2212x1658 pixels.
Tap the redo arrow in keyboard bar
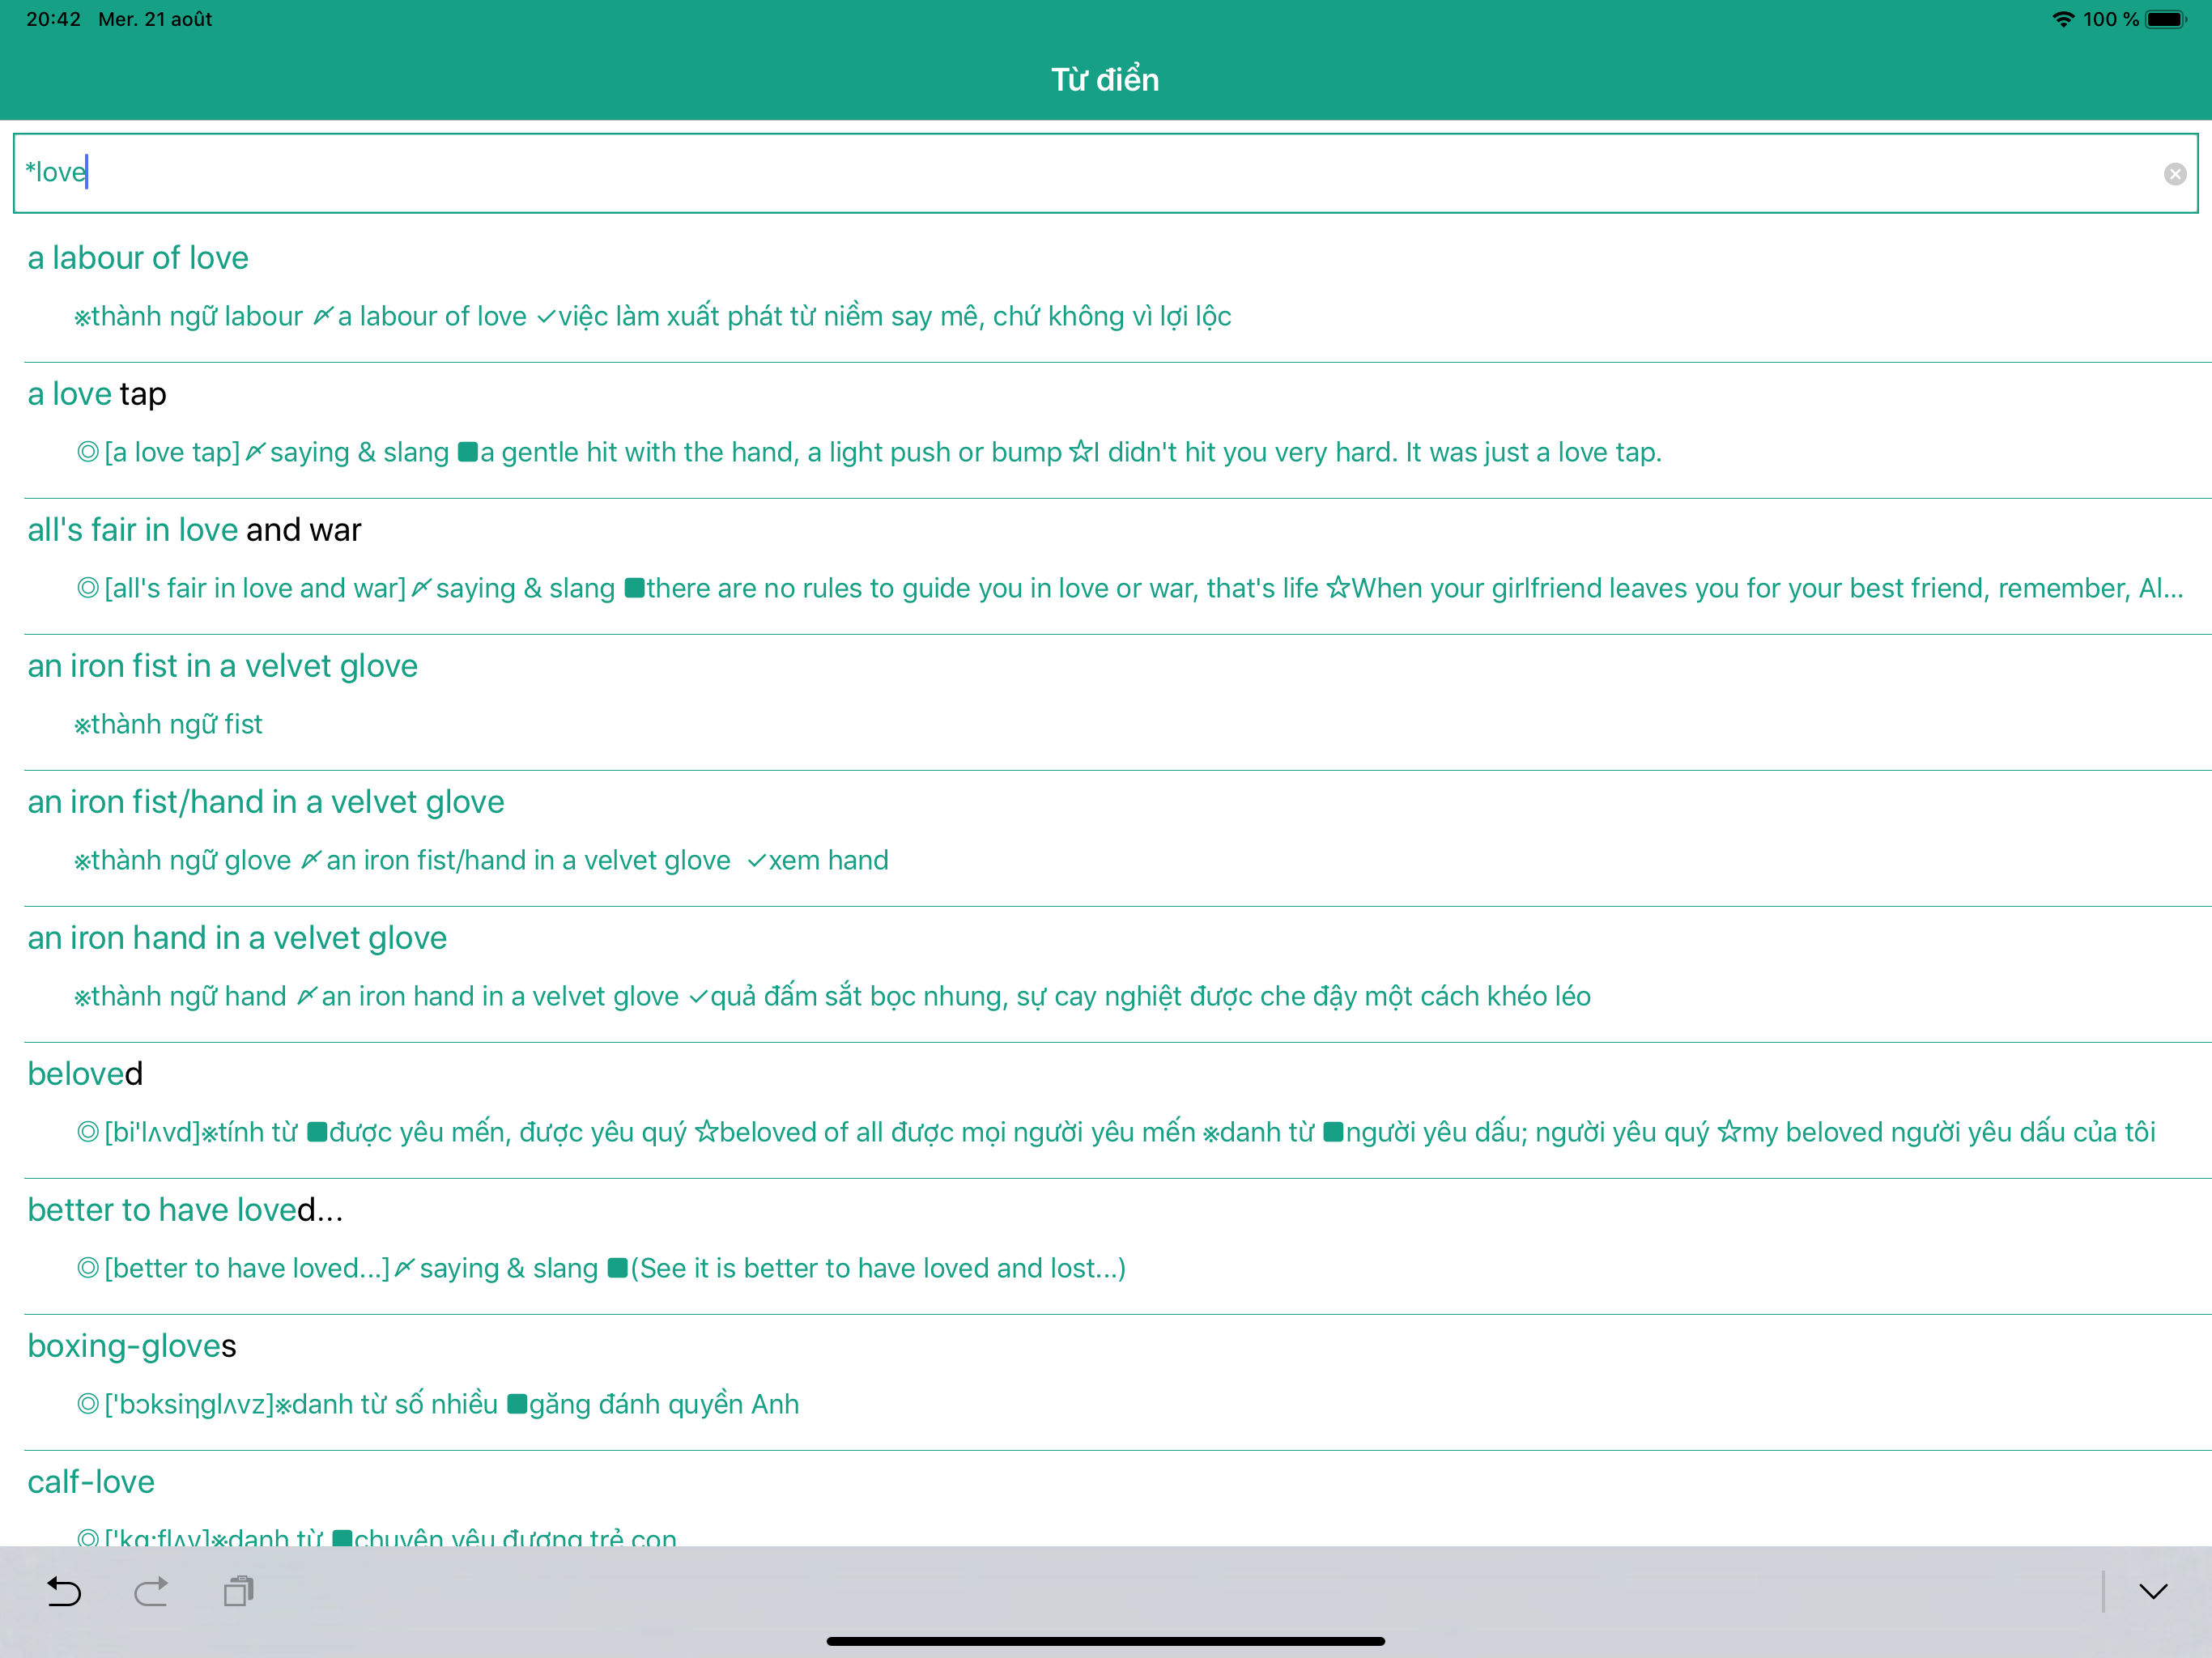pos(151,1590)
